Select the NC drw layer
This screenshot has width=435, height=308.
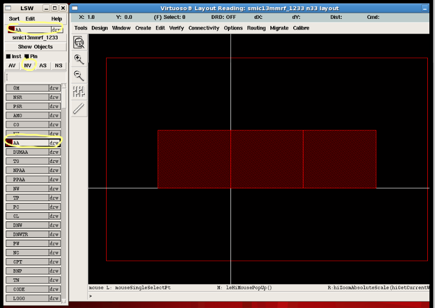pyautogui.click(x=33, y=253)
